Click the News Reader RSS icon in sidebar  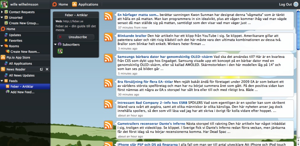click(3, 69)
